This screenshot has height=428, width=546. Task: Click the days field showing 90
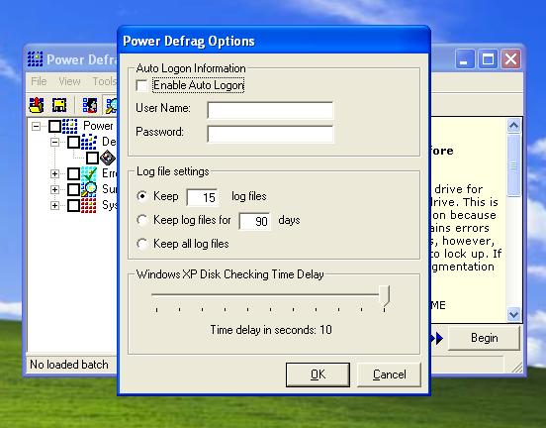click(x=254, y=221)
